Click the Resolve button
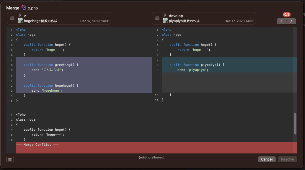This screenshot has width=305, height=170. click(x=287, y=159)
